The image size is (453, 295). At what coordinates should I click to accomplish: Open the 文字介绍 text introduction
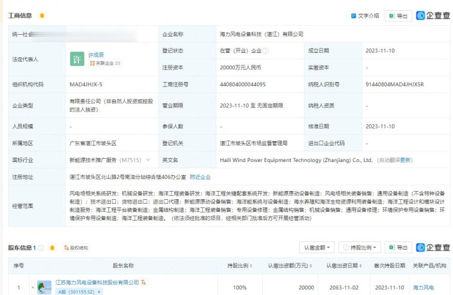pos(365,16)
